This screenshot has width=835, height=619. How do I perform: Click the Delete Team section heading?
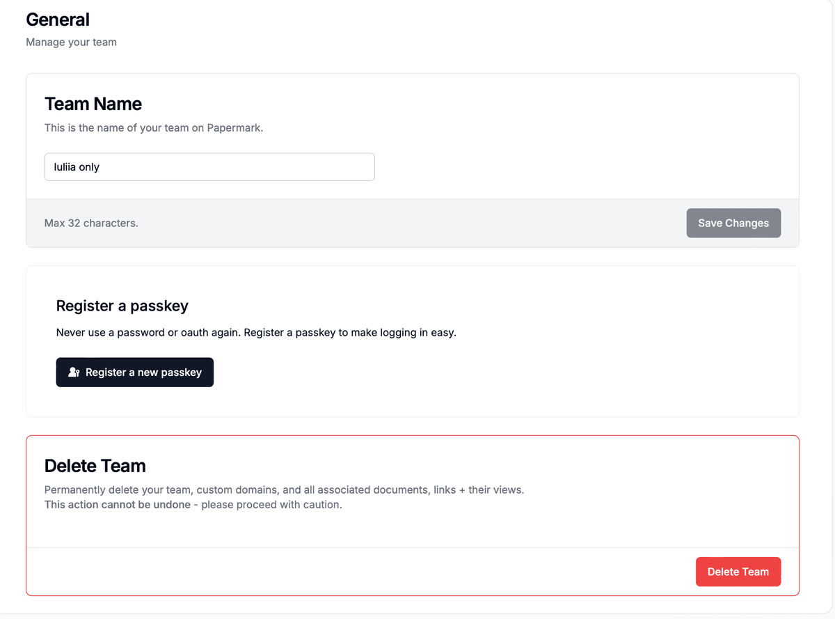95,466
